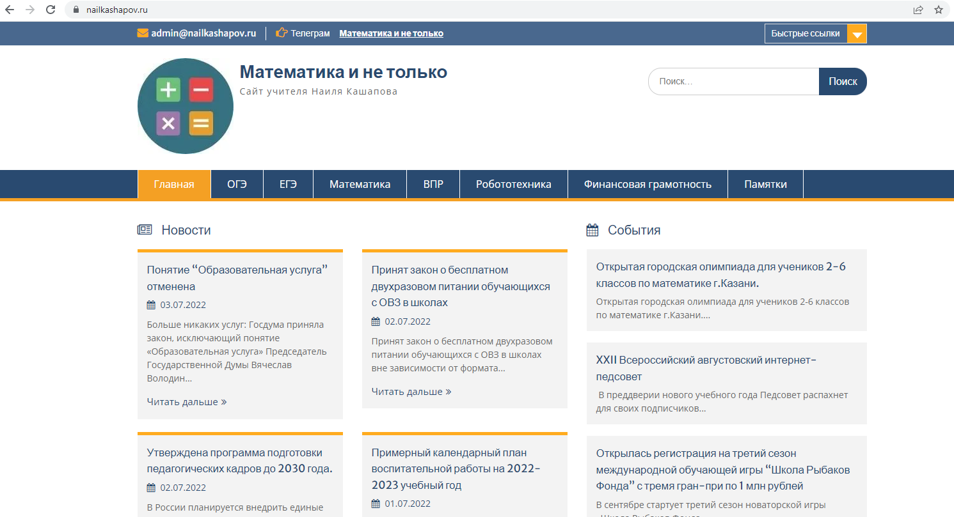
Task: Click the Поиск search input field
Action: 733,82
